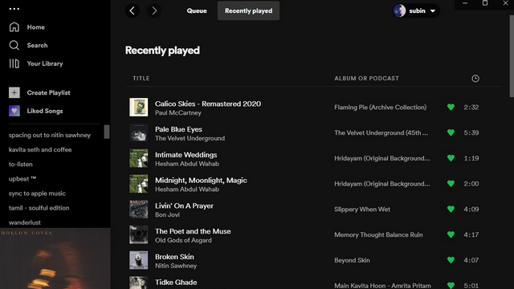Toggle heart for Intimate Weddings
Viewport: 514px width, 289px height.
click(451, 158)
